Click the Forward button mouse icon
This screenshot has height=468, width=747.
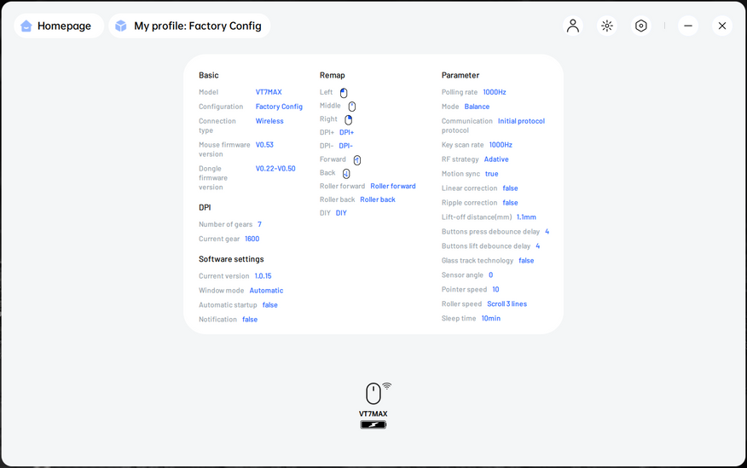357,159
